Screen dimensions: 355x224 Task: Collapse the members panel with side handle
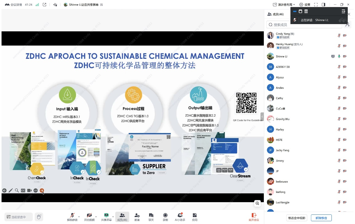point(262,116)
